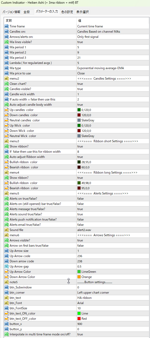Viewport: 150px width, 338px height.
Task: Click the string icon beside menu2
Action: pyautogui.click(x=7, y=79)
